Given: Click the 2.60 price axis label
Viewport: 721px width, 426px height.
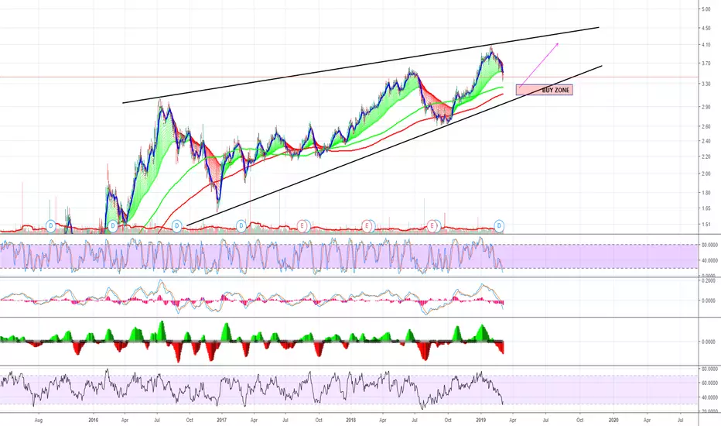Looking at the screenshot, I should (706, 126).
